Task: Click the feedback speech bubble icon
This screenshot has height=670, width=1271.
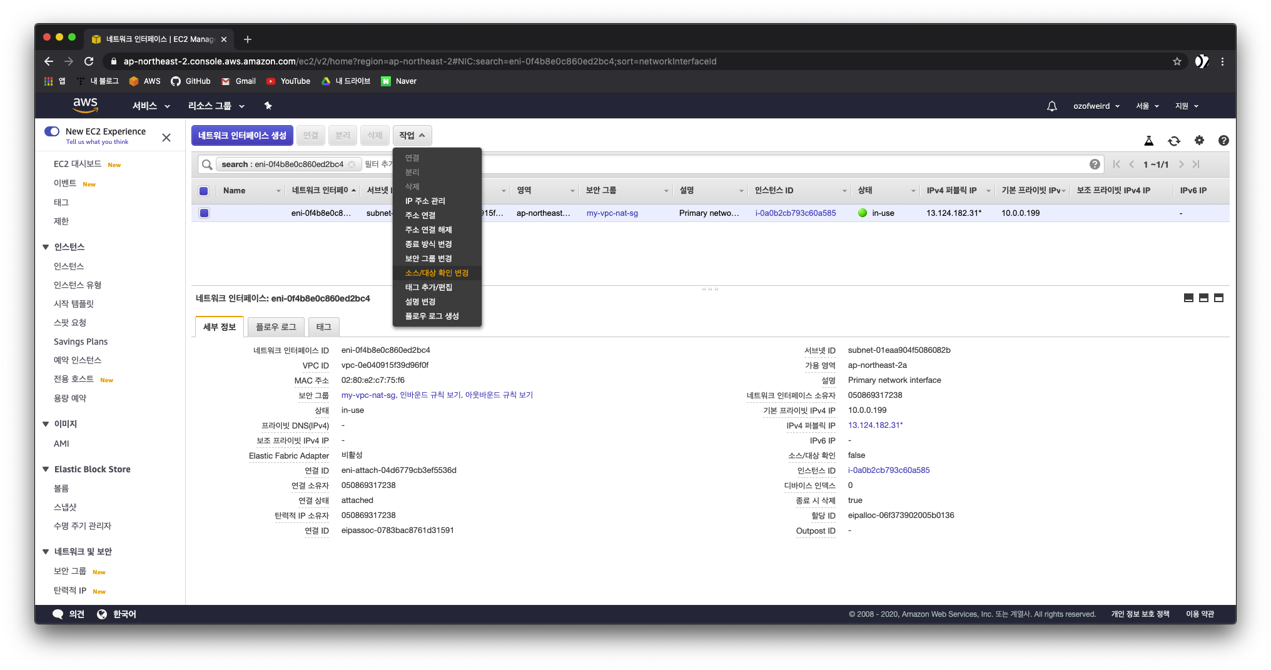Action: [58, 614]
